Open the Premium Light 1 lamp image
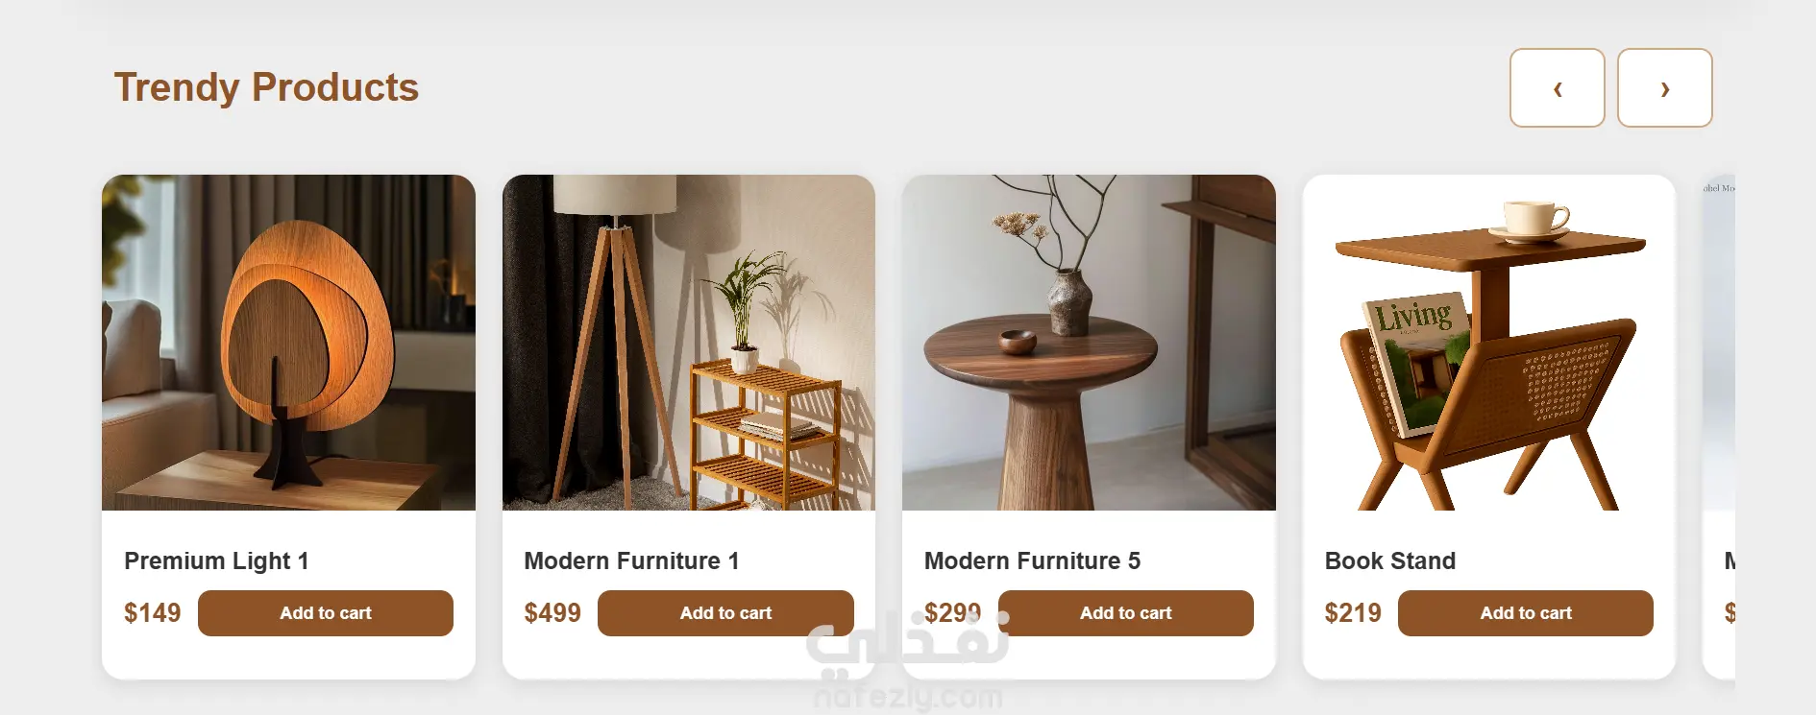This screenshot has height=715, width=1816. (288, 343)
